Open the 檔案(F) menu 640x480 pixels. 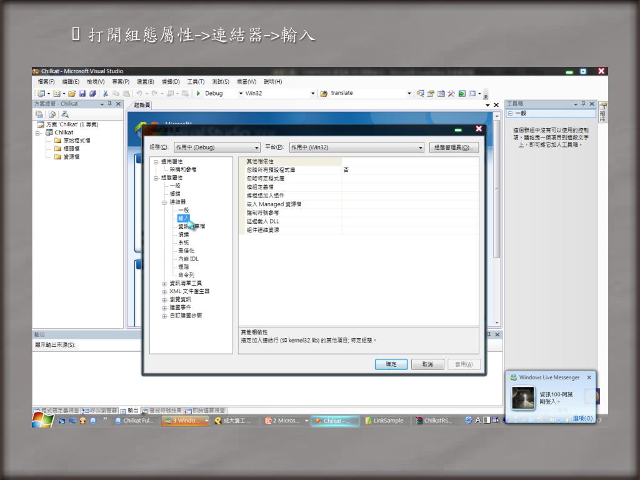click(46, 82)
